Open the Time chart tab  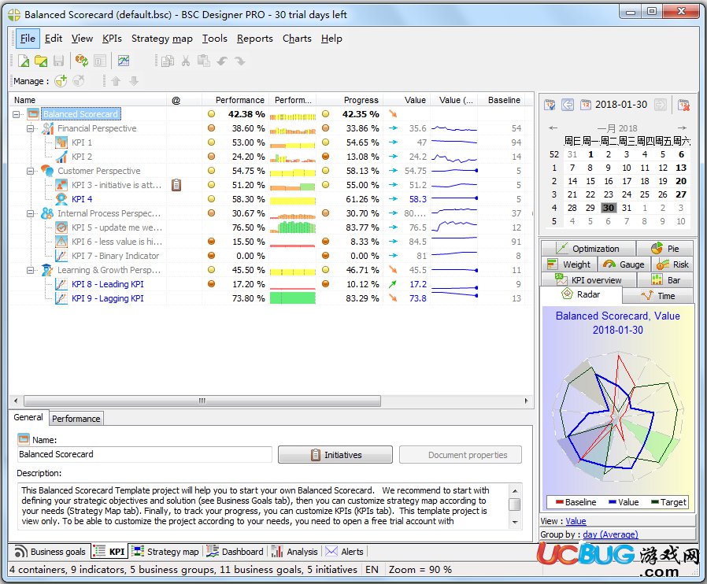pyautogui.click(x=658, y=296)
